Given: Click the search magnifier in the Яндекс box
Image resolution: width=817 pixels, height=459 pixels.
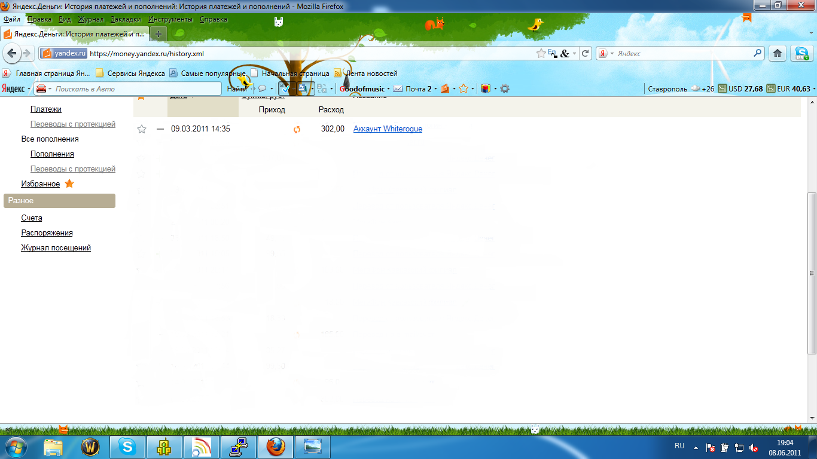Looking at the screenshot, I should click(x=758, y=53).
